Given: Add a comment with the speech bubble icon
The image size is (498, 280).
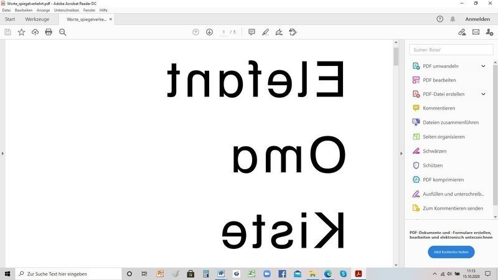Looking at the screenshot, I should pos(251,32).
